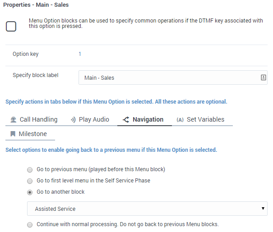Click the Assisted Service combo box text
The width and height of the screenshot is (273, 232).
pos(55,209)
